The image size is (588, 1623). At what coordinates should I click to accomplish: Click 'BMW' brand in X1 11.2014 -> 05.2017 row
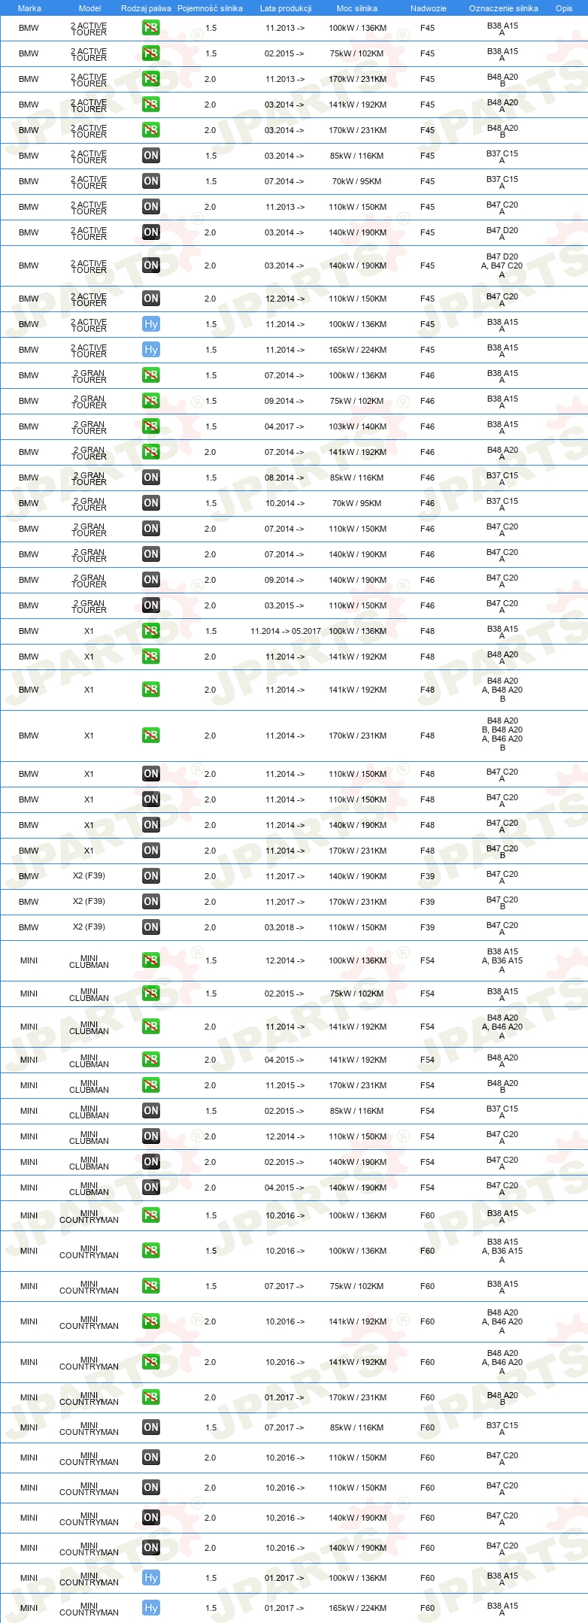point(29,631)
